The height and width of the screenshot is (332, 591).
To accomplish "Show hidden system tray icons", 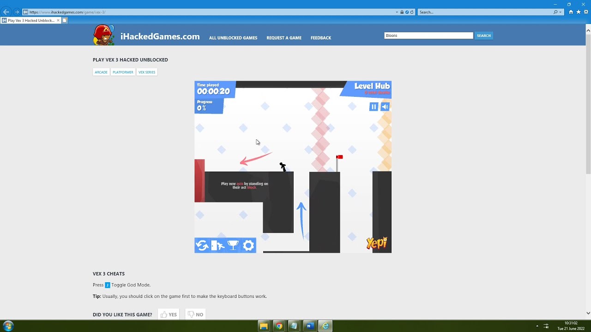I will [537, 326].
